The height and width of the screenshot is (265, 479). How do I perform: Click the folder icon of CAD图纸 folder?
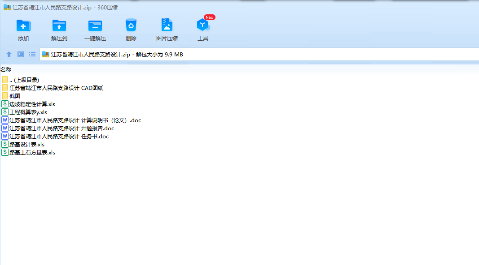5,88
